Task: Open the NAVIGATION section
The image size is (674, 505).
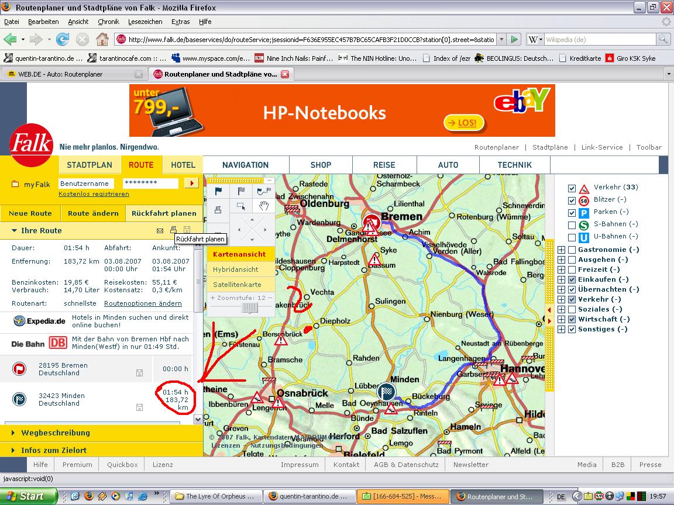Action: pos(246,165)
